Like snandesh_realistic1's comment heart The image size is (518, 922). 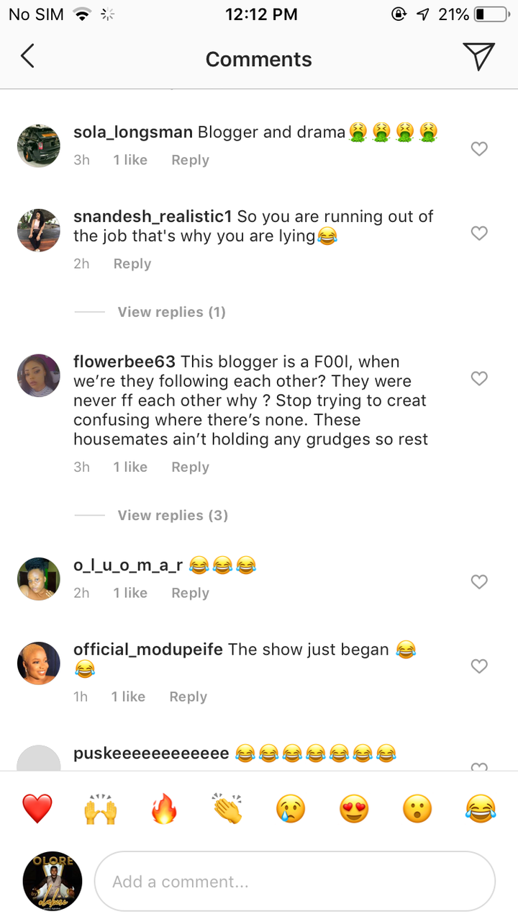479,233
